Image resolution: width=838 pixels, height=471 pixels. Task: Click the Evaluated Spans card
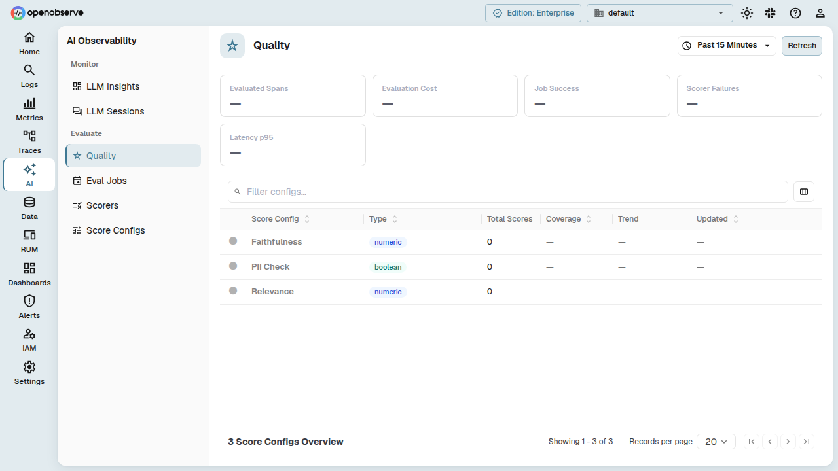coord(293,96)
